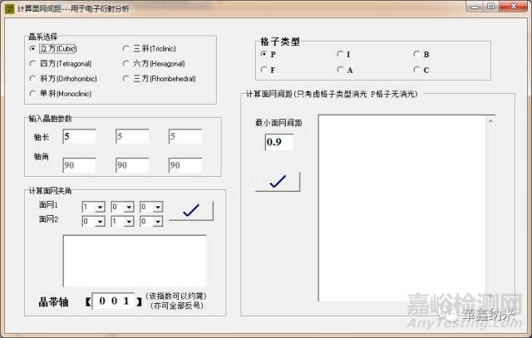Click the plane spacing results list box

406,208
